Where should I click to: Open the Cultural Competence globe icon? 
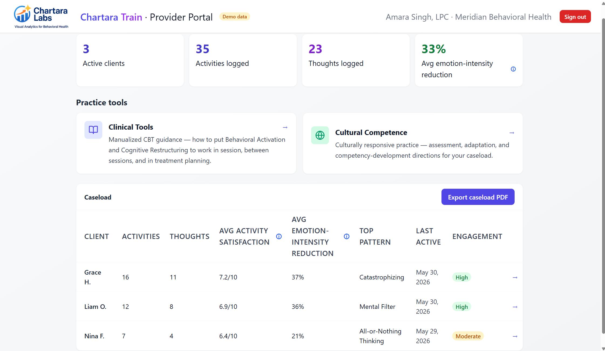pyautogui.click(x=320, y=135)
